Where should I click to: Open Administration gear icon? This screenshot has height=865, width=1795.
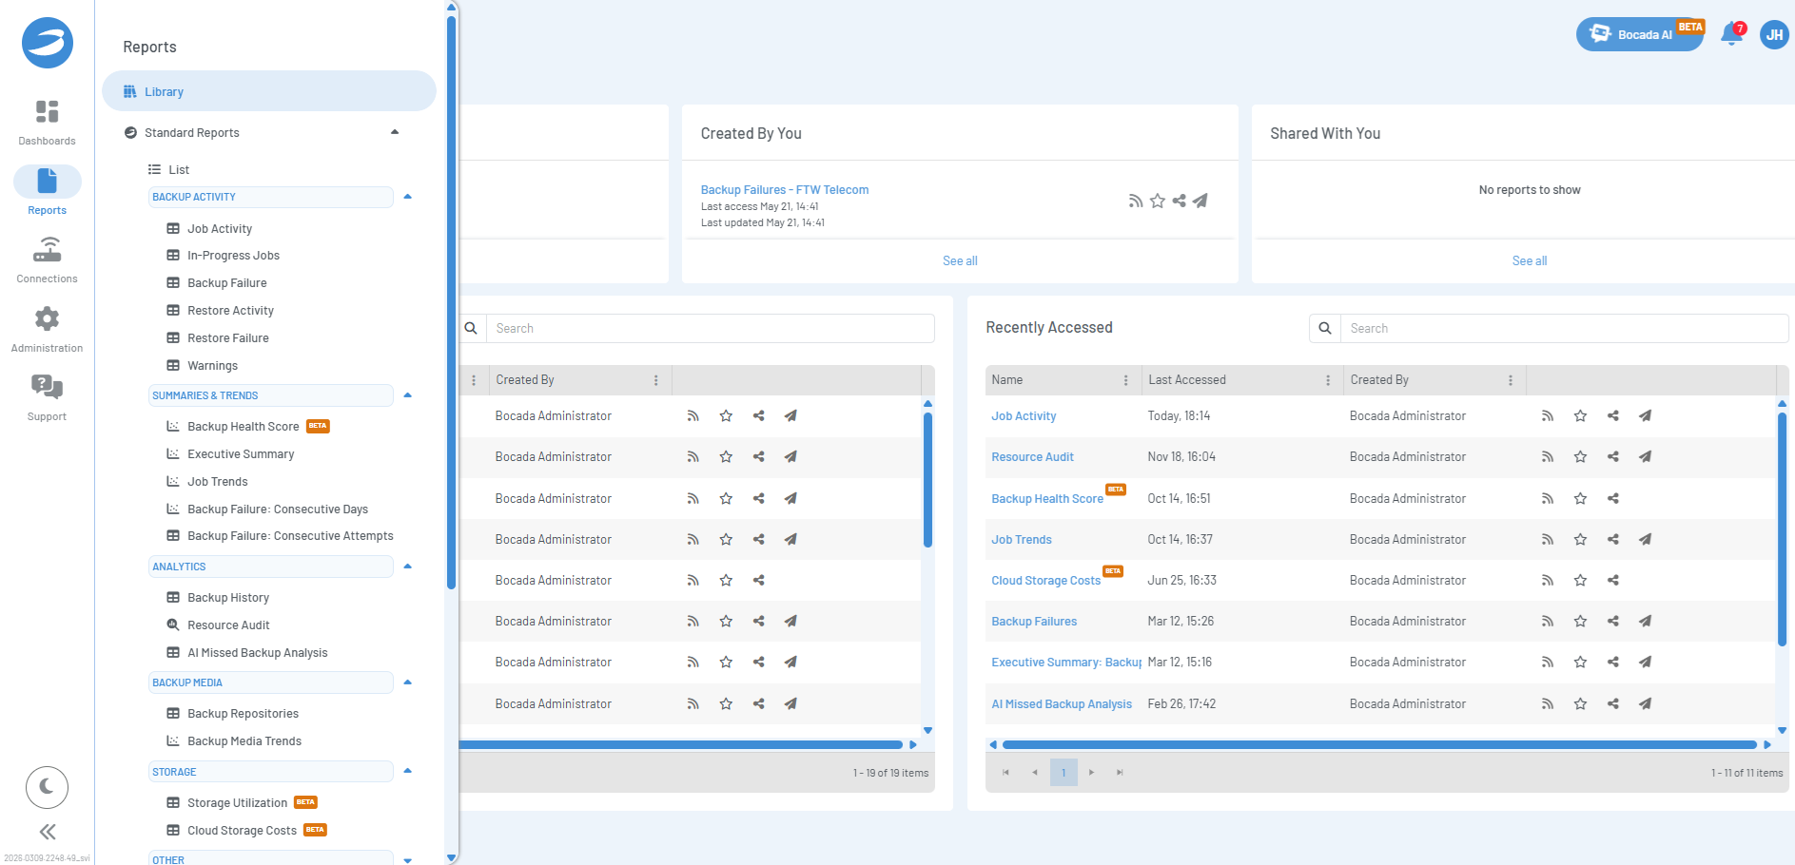(x=47, y=329)
